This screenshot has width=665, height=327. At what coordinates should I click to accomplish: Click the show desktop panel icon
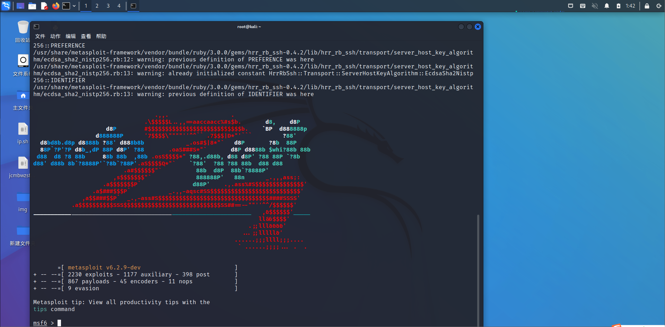click(x=20, y=6)
